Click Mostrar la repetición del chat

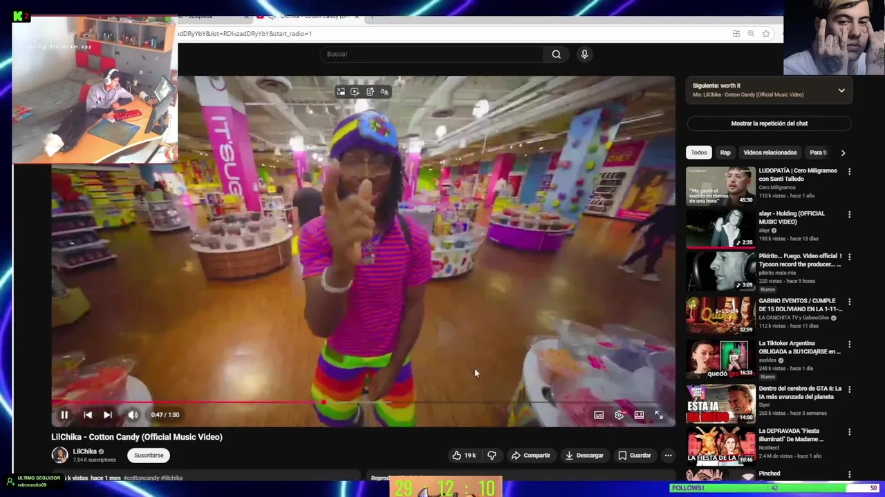(x=770, y=124)
